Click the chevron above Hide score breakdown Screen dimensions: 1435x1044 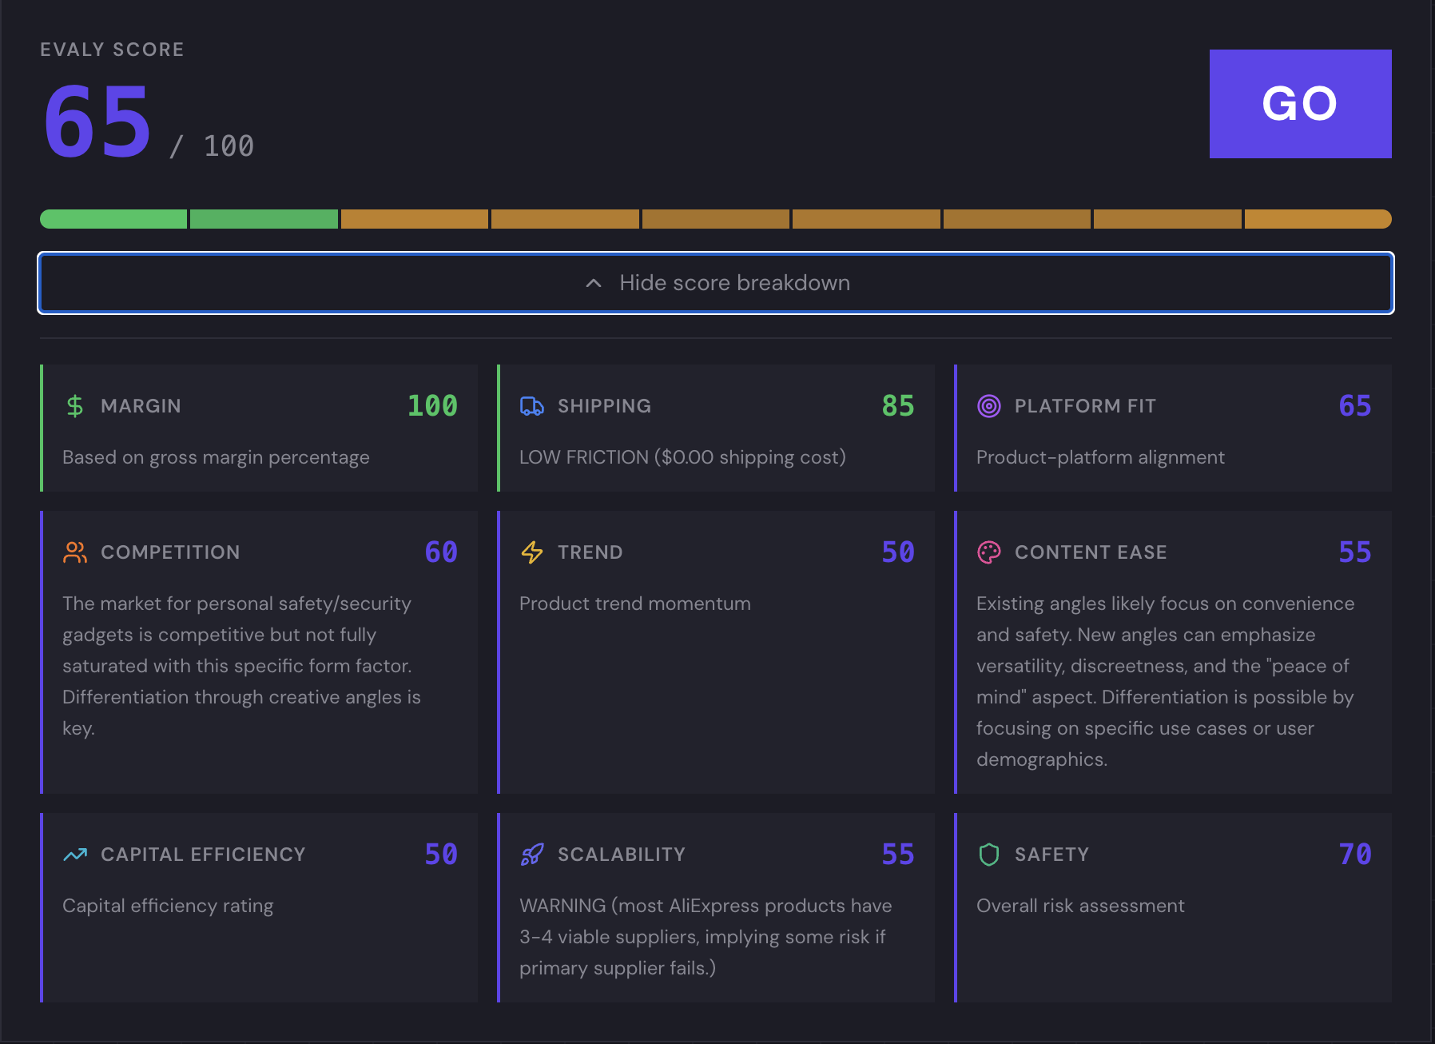point(592,283)
